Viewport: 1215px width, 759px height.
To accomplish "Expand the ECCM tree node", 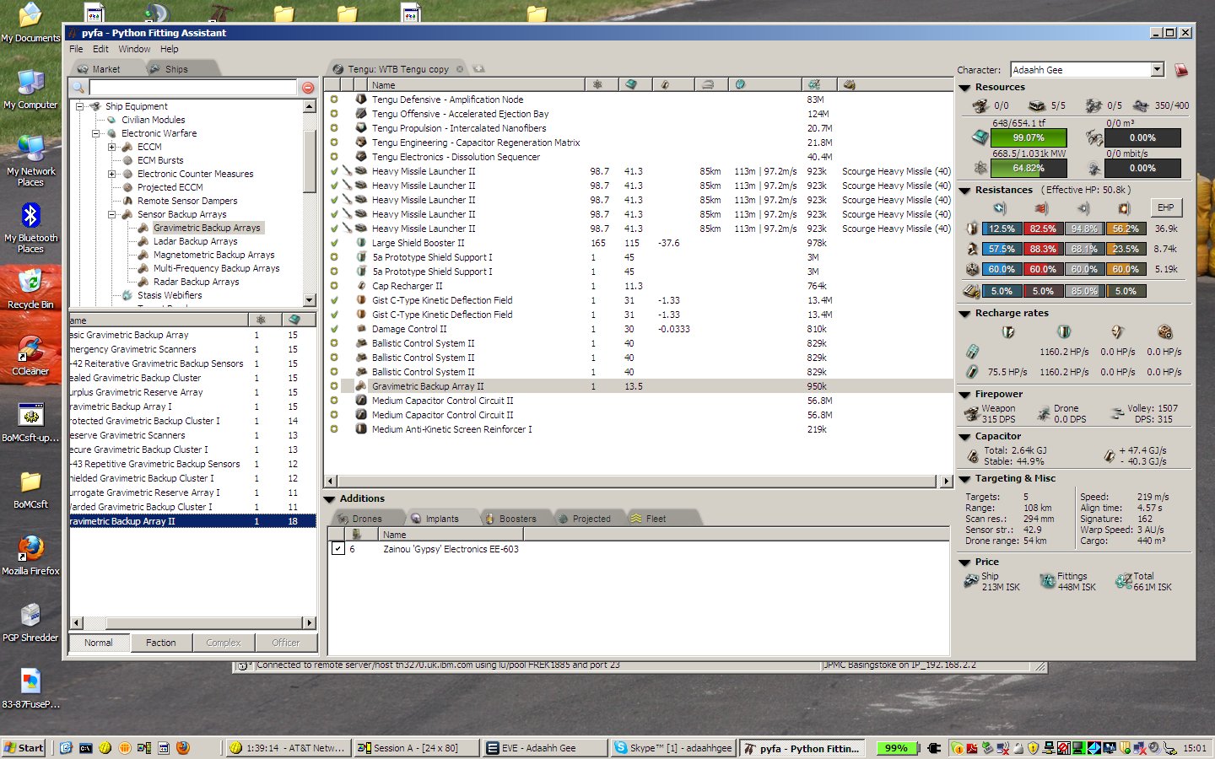I will (111, 147).
